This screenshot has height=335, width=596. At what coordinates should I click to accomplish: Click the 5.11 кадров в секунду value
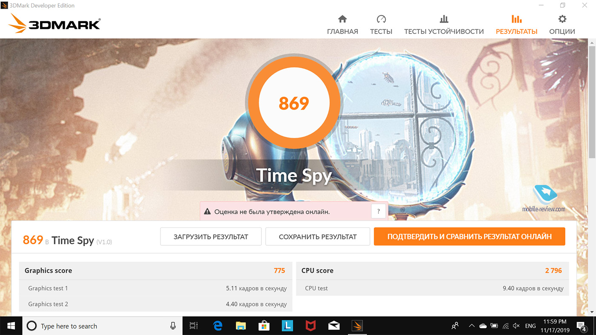256,288
